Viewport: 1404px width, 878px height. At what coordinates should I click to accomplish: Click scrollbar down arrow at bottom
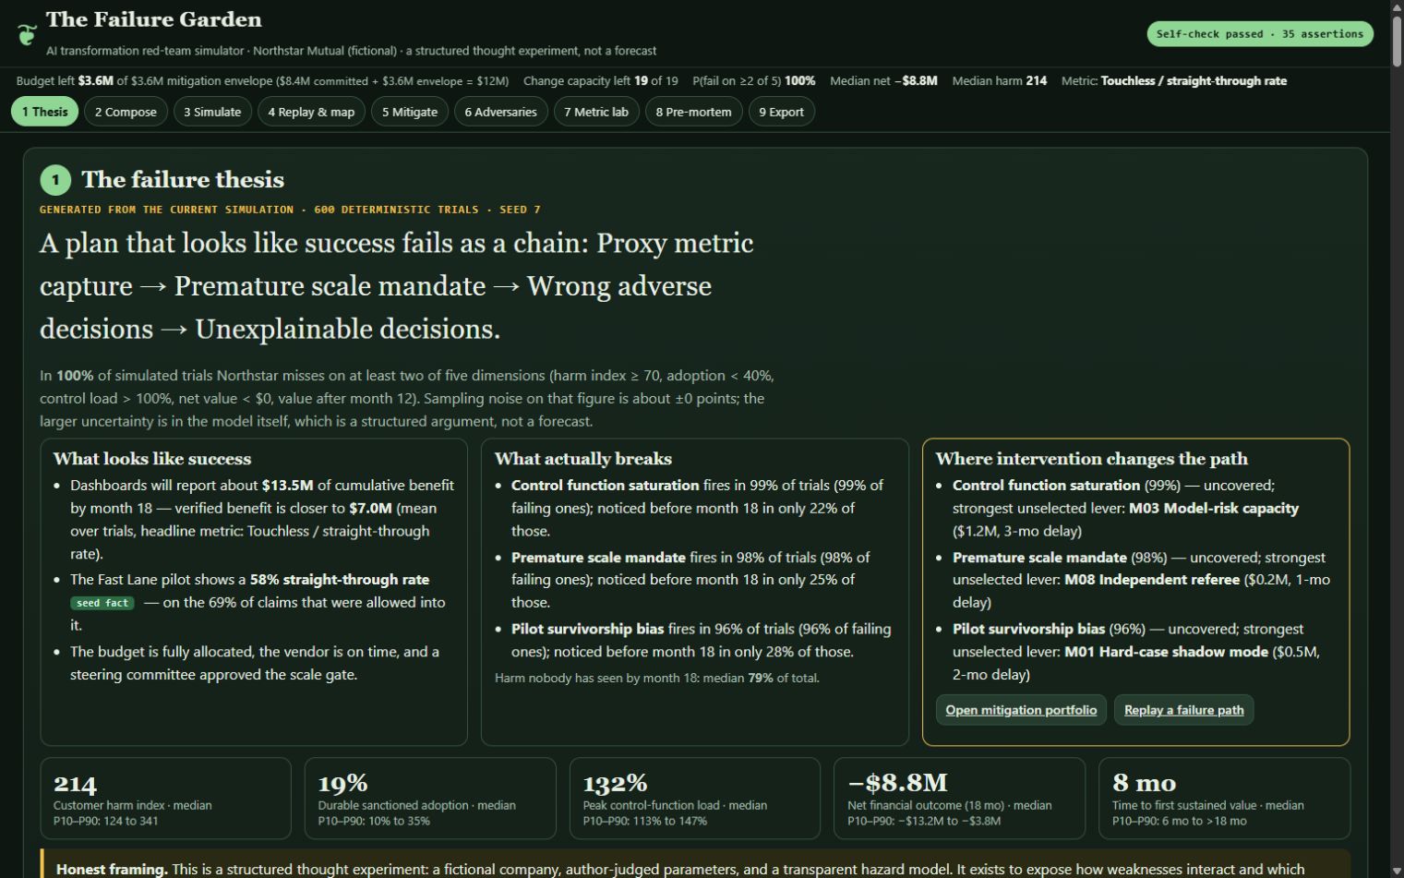pyautogui.click(x=1397, y=871)
